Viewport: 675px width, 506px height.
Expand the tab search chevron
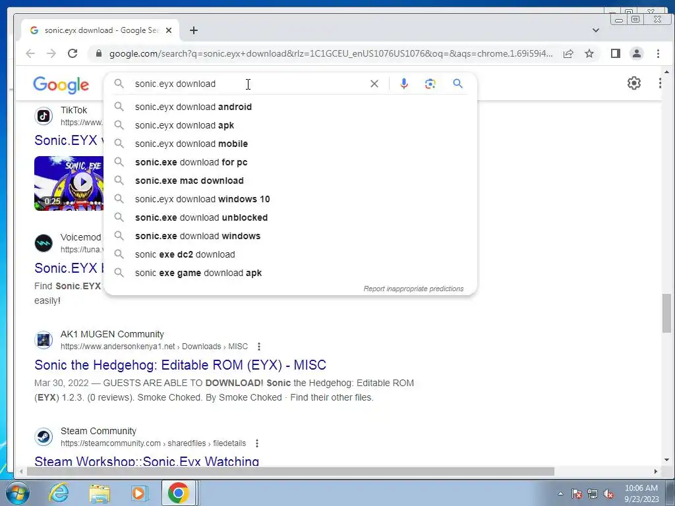tap(596, 30)
